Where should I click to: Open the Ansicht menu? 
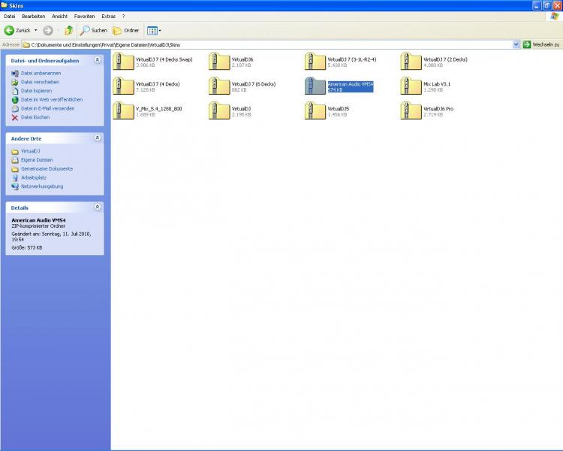59,17
